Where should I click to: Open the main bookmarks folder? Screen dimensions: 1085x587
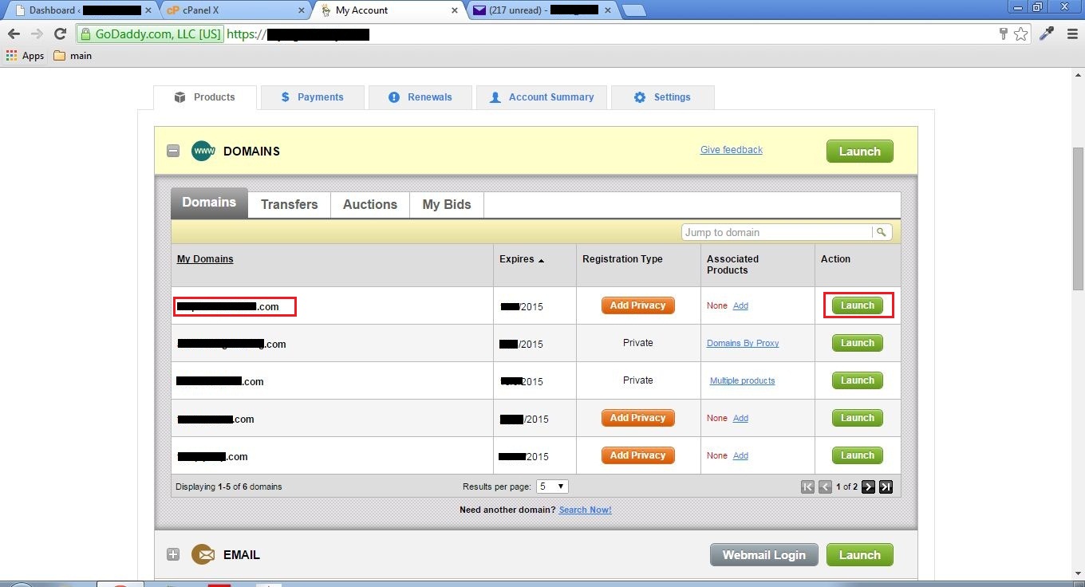click(73, 56)
